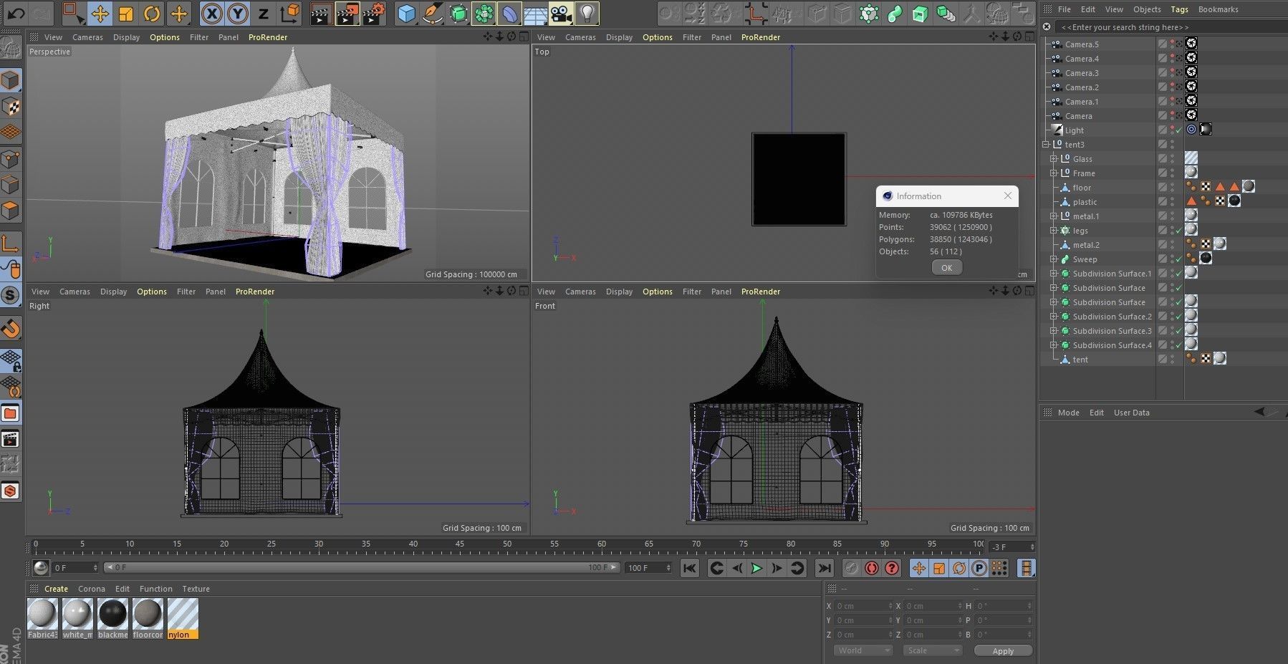Open ProRender menu in Front viewport

click(x=760, y=292)
